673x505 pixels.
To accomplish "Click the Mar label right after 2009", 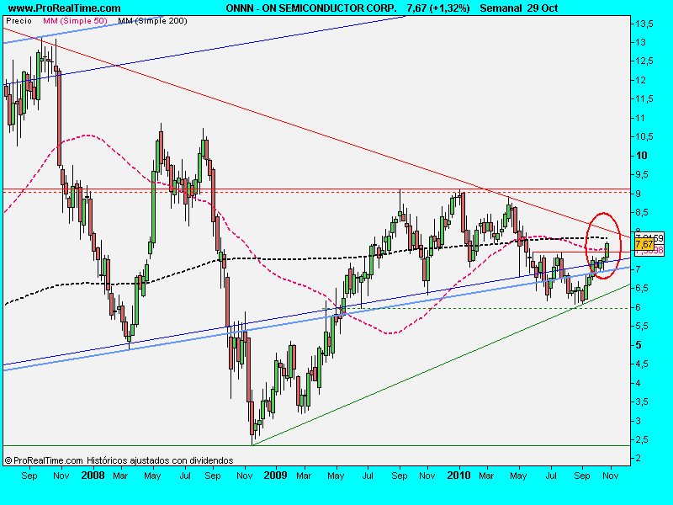I will [304, 476].
